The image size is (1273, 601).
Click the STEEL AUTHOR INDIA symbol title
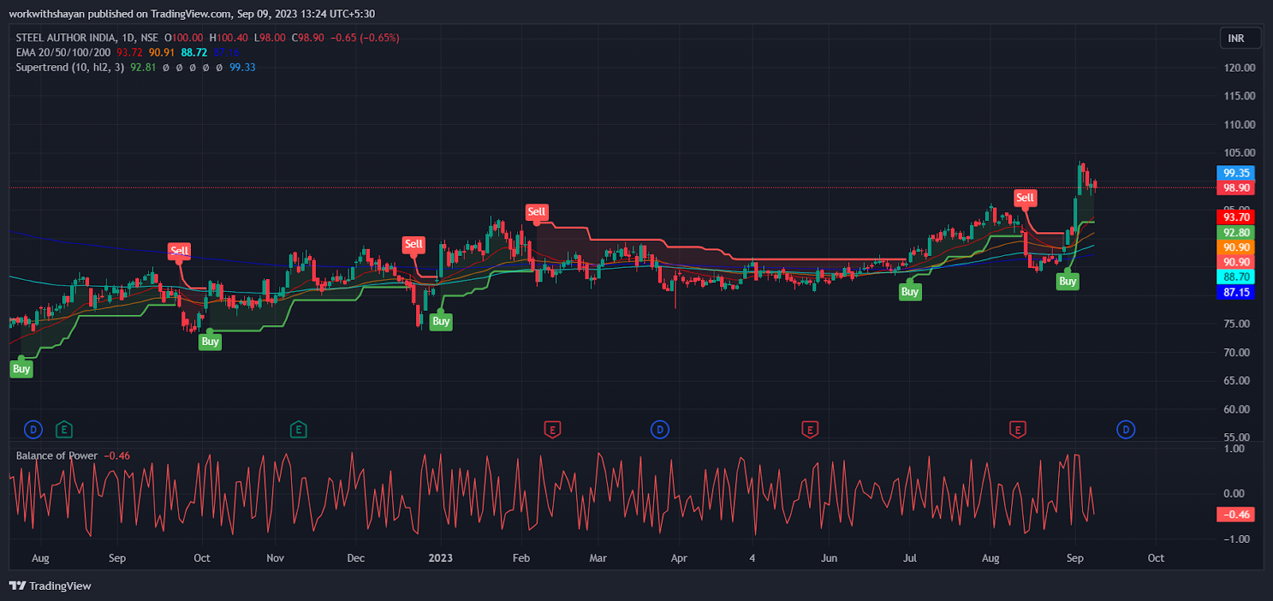point(65,37)
